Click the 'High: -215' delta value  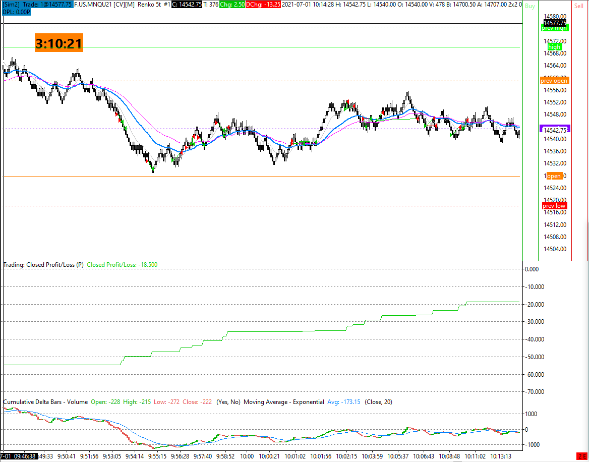[137, 402]
